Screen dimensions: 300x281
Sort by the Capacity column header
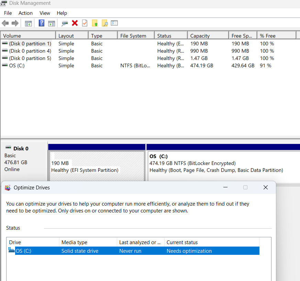coord(208,36)
